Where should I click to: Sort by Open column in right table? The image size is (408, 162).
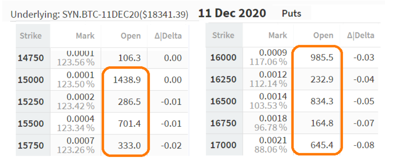[x=323, y=36]
